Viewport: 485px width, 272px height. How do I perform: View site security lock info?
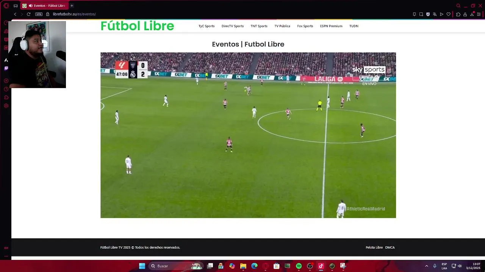click(x=47, y=14)
